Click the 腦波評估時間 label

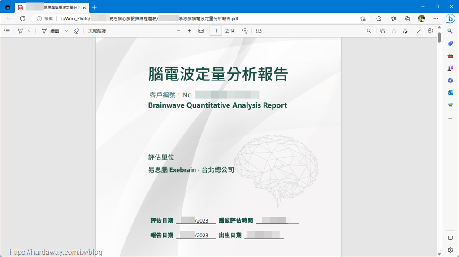pos(236,220)
